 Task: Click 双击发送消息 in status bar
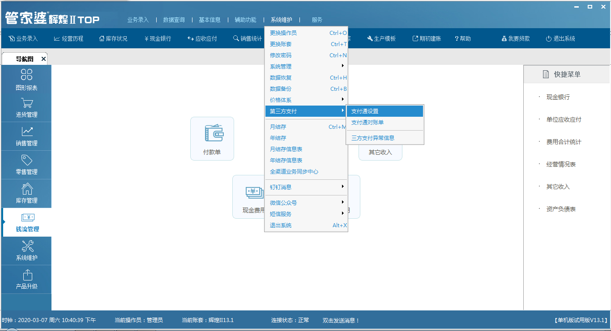[x=341, y=320]
